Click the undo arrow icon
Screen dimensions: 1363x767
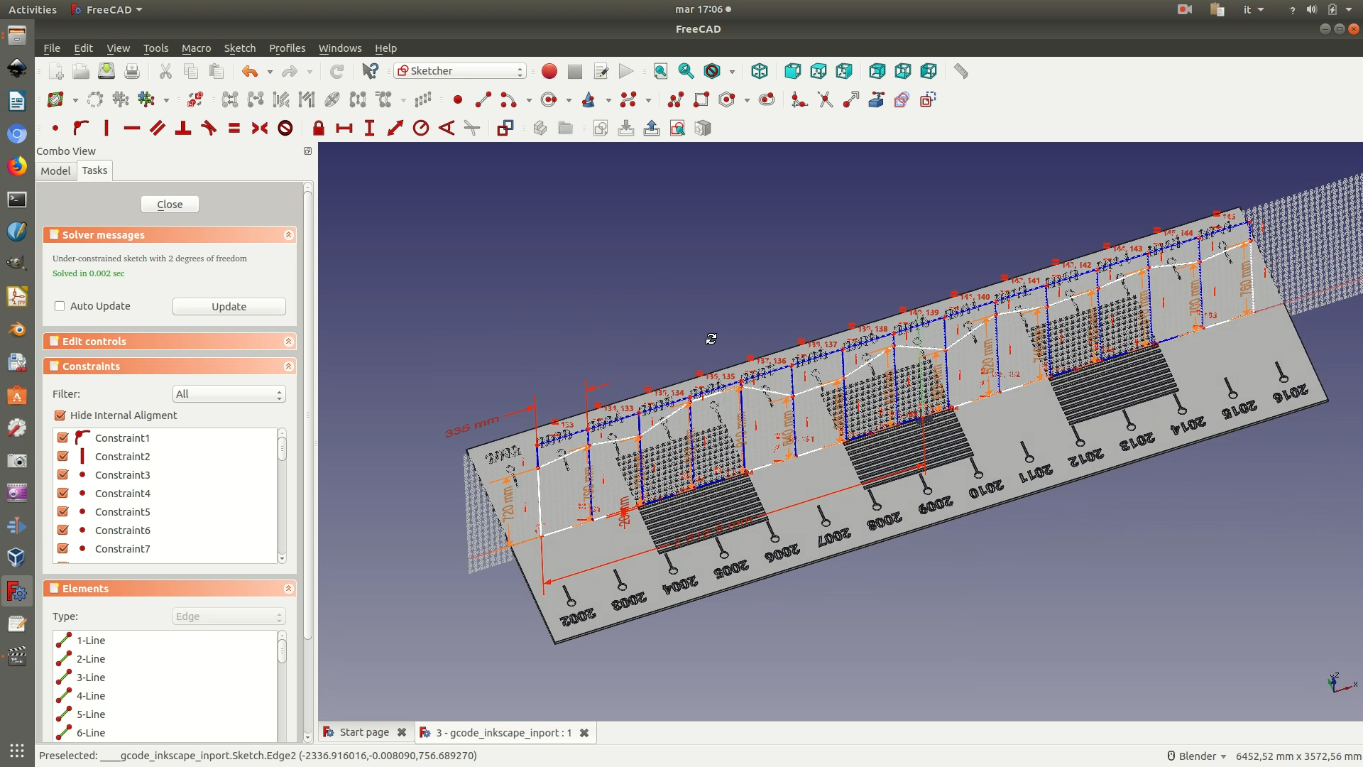pos(250,71)
